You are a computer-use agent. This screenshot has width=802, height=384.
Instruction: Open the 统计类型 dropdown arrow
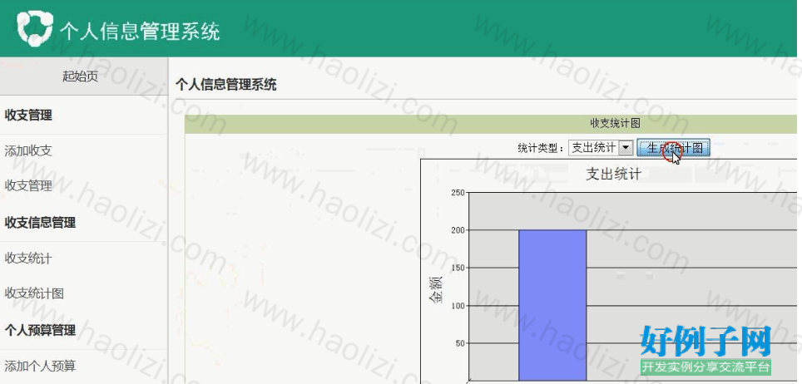(x=626, y=148)
